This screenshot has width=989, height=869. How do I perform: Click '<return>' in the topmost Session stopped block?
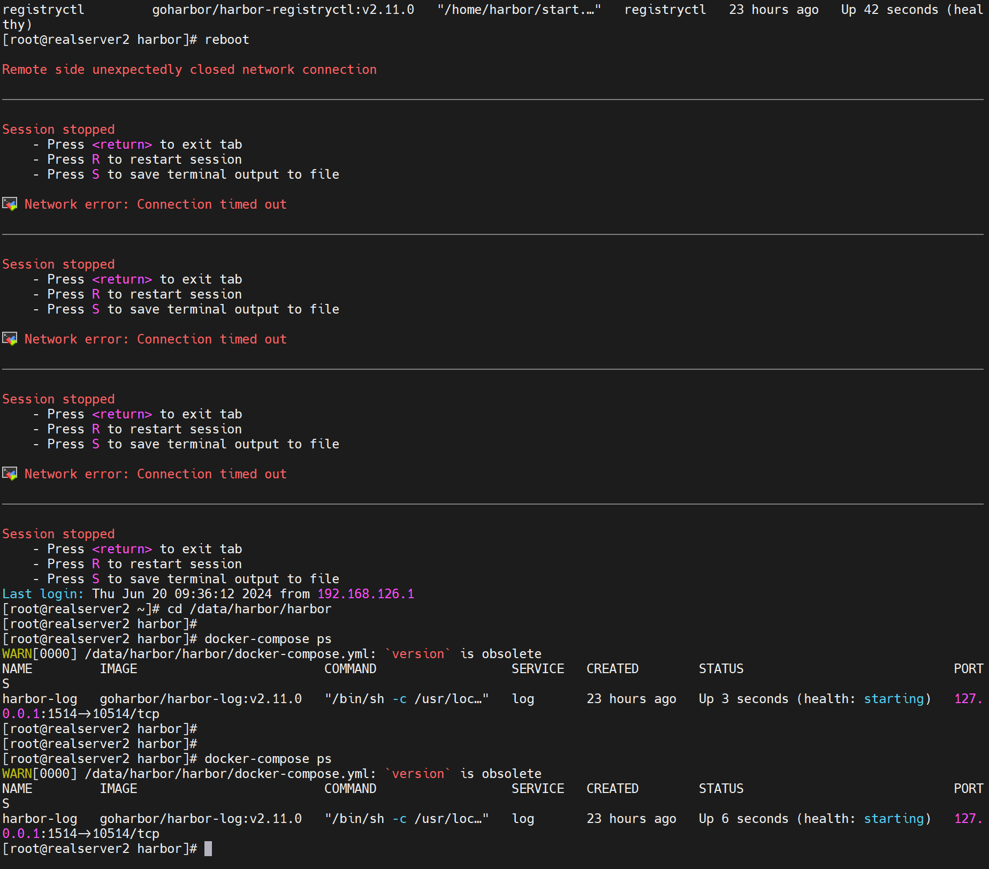click(x=122, y=144)
